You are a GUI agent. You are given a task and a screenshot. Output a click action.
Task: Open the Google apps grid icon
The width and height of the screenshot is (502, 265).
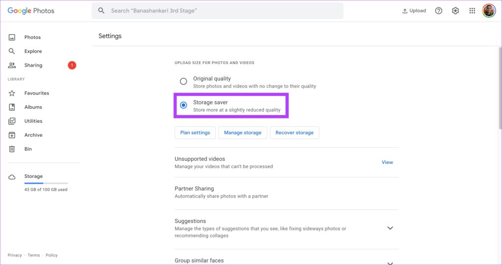pos(472,11)
